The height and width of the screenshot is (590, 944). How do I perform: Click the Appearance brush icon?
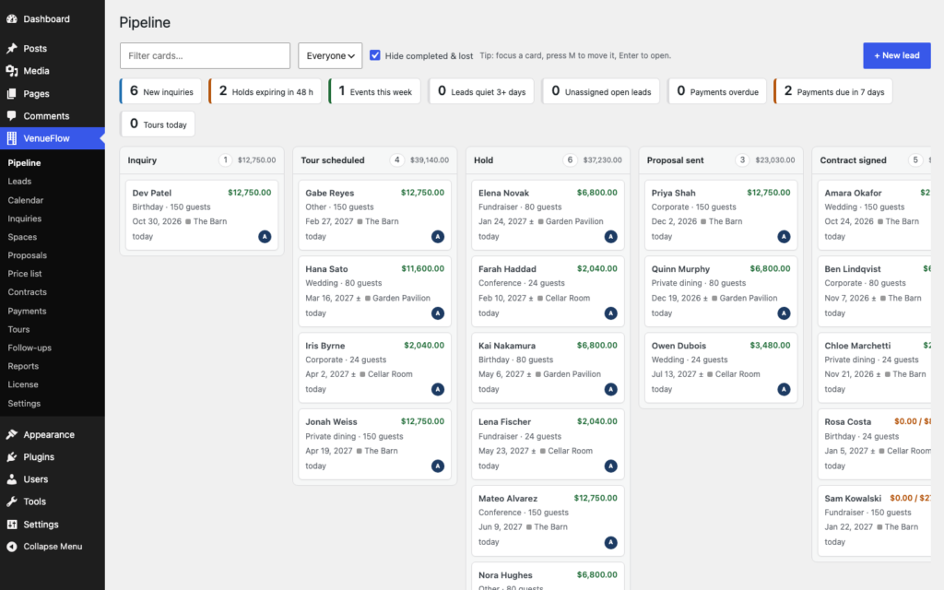tap(12, 434)
